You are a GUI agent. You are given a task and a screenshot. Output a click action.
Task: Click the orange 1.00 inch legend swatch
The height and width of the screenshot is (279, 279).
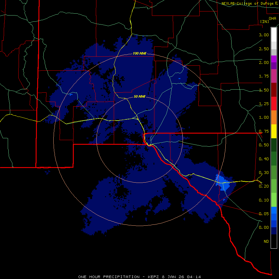point(274,117)
